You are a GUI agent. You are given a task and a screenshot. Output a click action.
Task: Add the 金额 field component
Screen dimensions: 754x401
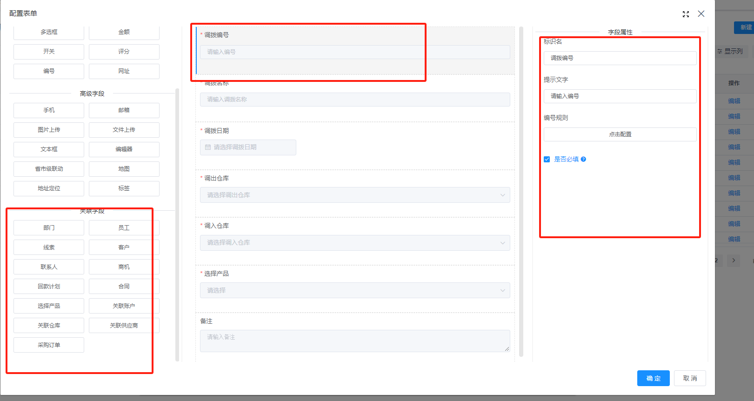coord(124,32)
